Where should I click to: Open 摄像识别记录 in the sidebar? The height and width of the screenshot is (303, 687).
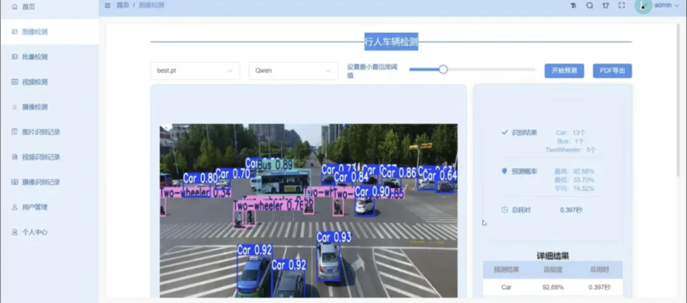[49, 182]
